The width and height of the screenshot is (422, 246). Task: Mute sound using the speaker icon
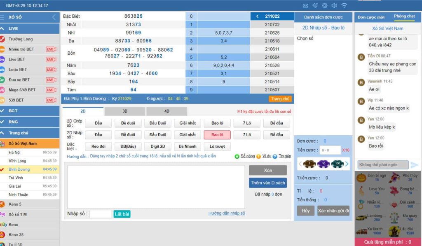(x=334, y=5)
